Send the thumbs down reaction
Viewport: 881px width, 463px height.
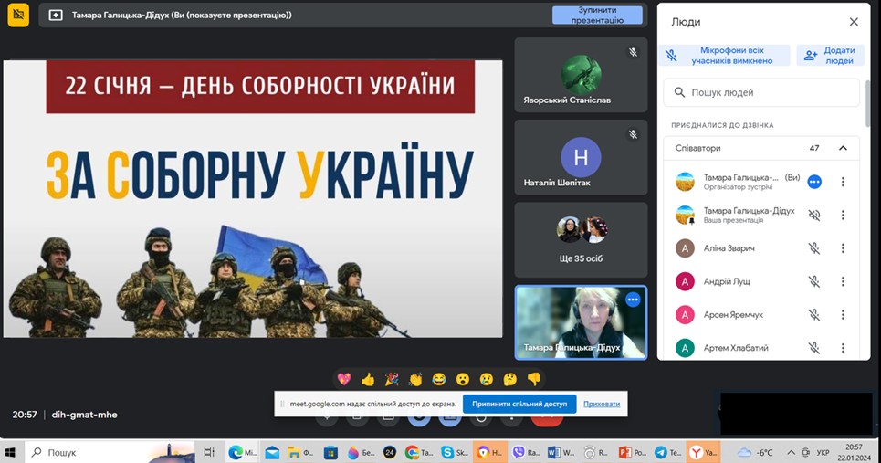click(534, 379)
